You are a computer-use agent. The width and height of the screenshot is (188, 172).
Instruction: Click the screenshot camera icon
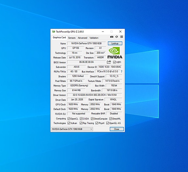tap(111, 37)
